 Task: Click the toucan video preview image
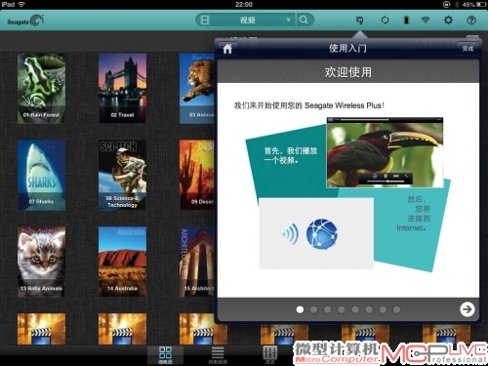[x=385, y=152]
